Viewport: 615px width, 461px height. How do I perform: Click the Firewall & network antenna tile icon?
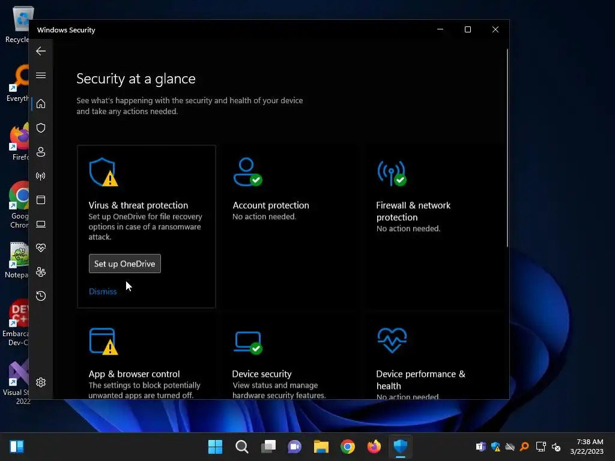[x=392, y=173]
